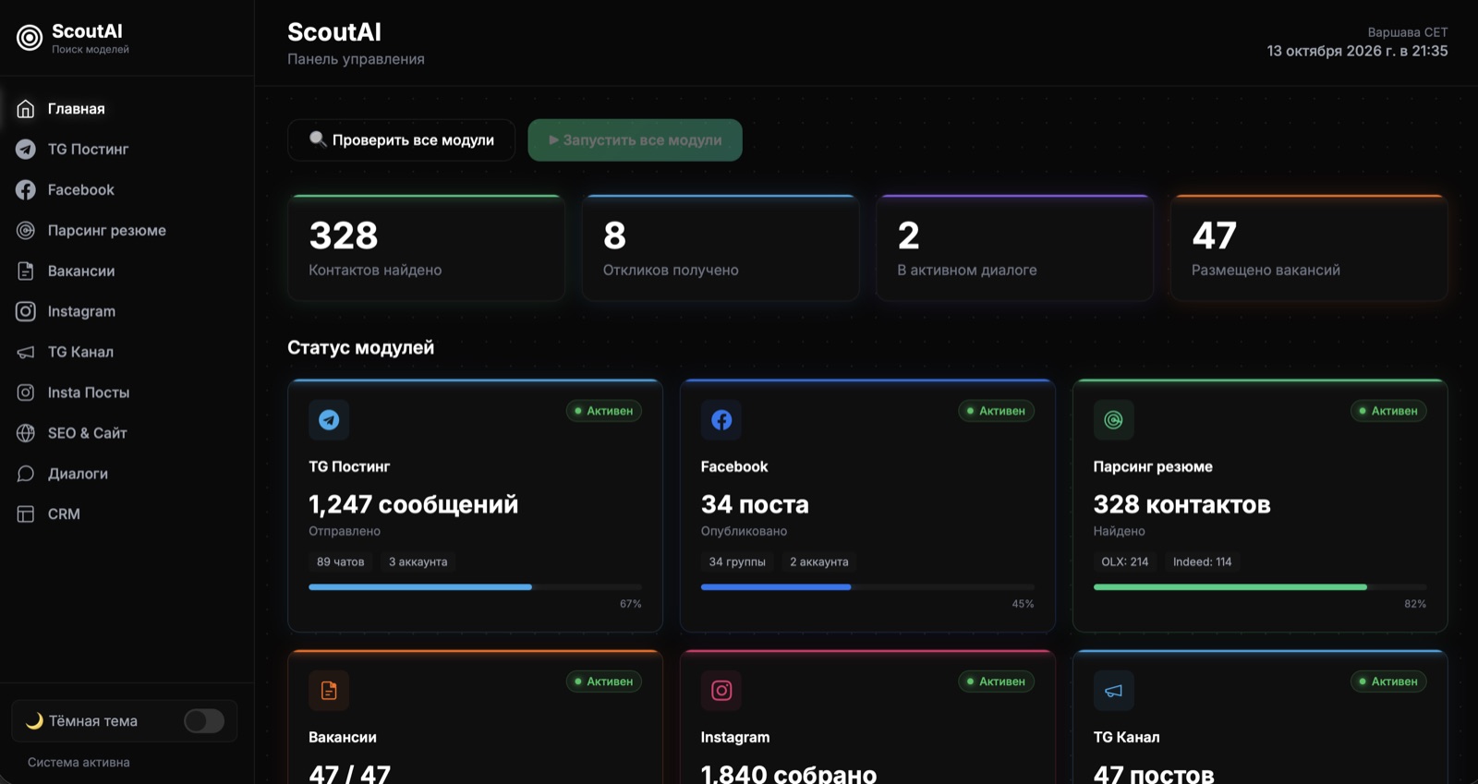The image size is (1478, 784).
Task: Click the '89 чатов' tag
Action: click(x=341, y=561)
